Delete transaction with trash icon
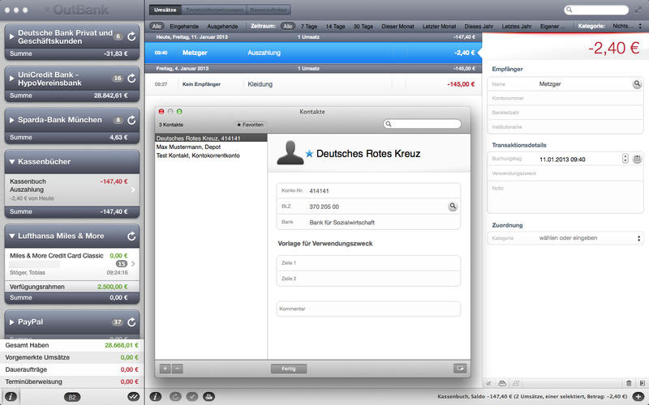Screen dimensions: 649x405 [629, 383]
